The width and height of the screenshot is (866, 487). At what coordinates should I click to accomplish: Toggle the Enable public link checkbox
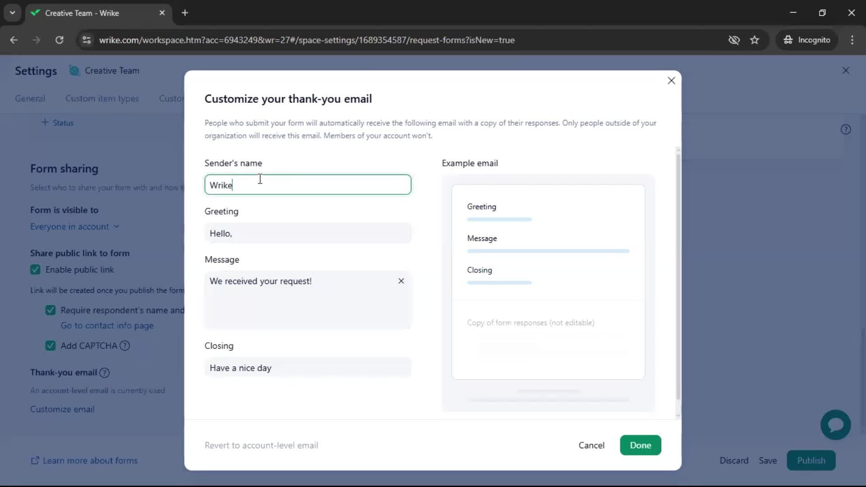pyautogui.click(x=35, y=270)
